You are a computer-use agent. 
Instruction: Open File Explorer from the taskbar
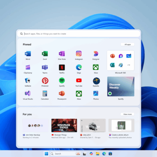tap(98, 154)
